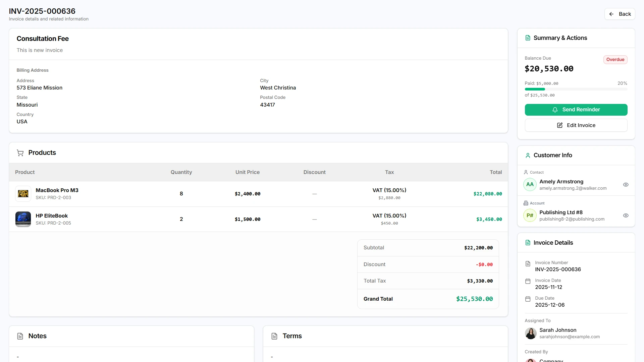The image size is (644, 362).
Task: Click the Back button
Action: pos(620,14)
